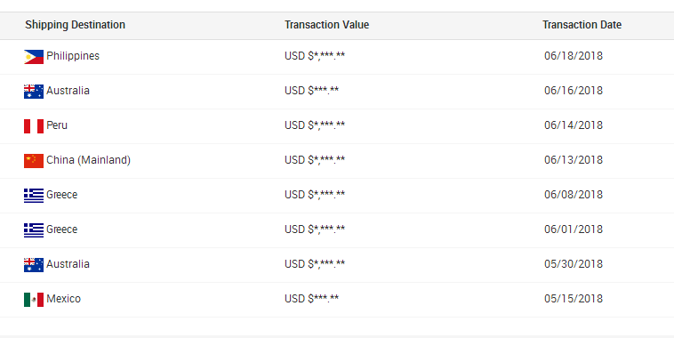Click the Shipping Destination column header
Screen dimensions: 674x338
click(x=76, y=25)
